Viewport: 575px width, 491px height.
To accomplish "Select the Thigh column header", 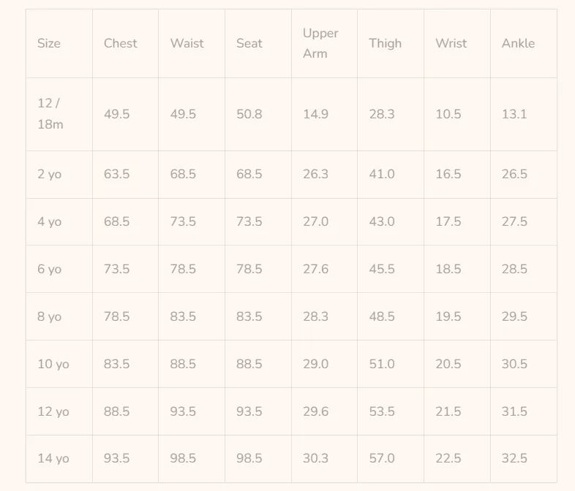I will click(x=391, y=44).
